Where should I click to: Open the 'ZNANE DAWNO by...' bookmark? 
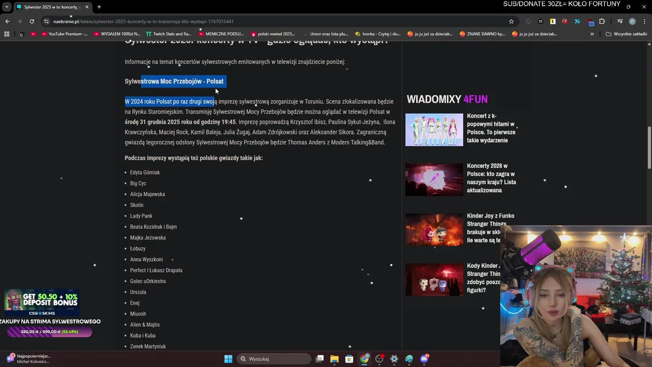coord(482,34)
